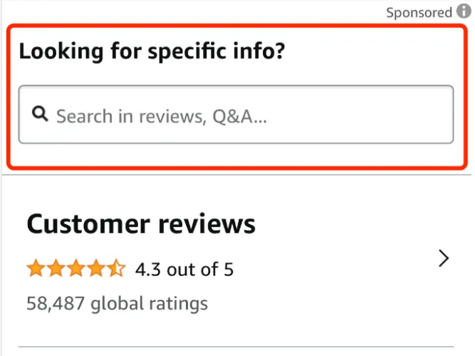Click the "Sponsored" label text
Screen dimensions: 475x356
tap(419, 13)
